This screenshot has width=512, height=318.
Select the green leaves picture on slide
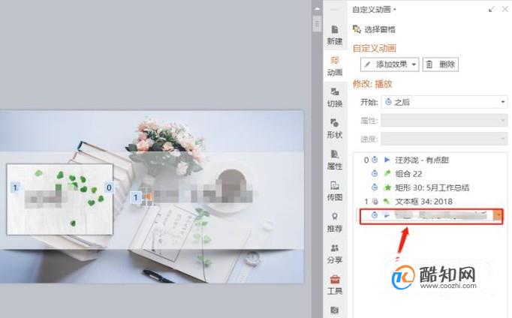tap(60, 199)
